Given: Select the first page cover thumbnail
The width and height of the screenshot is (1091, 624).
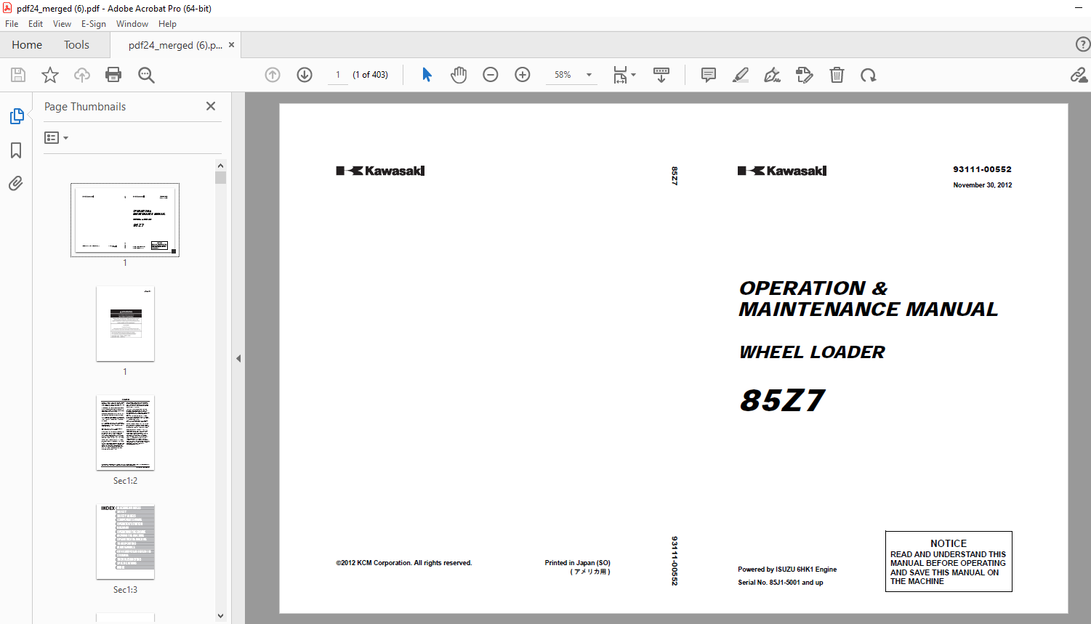Looking at the screenshot, I should 125,219.
